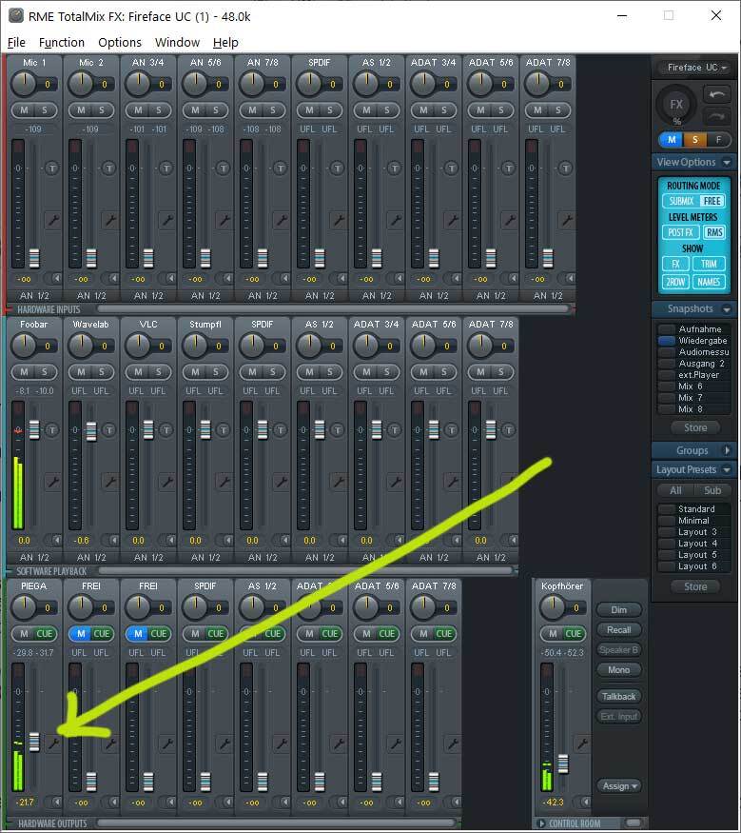This screenshot has height=833, width=741.
Task: Toggle CUE on the SPDIF hardware output
Action: [216, 634]
